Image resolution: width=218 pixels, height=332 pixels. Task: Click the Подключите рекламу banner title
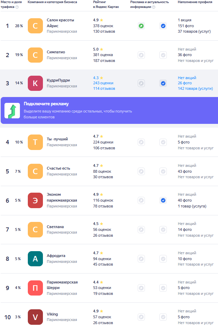click(x=46, y=104)
